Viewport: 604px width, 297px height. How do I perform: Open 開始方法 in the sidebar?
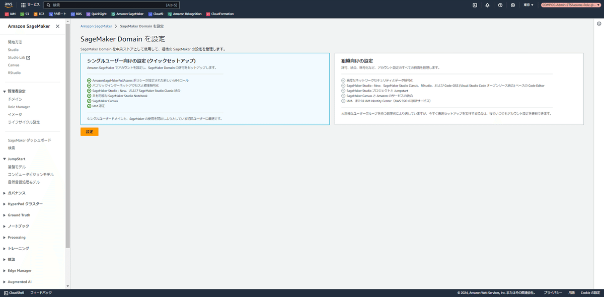point(15,42)
